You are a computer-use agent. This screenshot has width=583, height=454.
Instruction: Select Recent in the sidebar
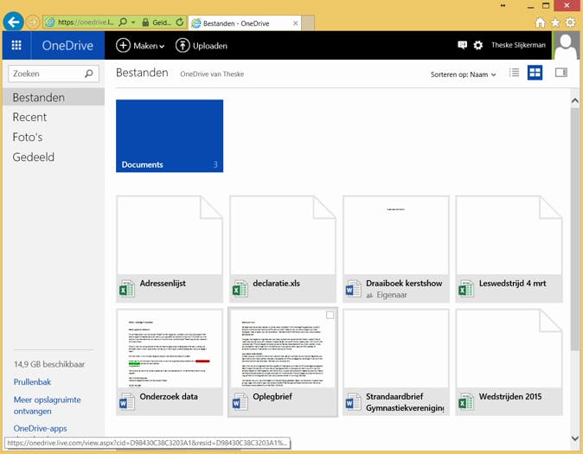click(29, 117)
